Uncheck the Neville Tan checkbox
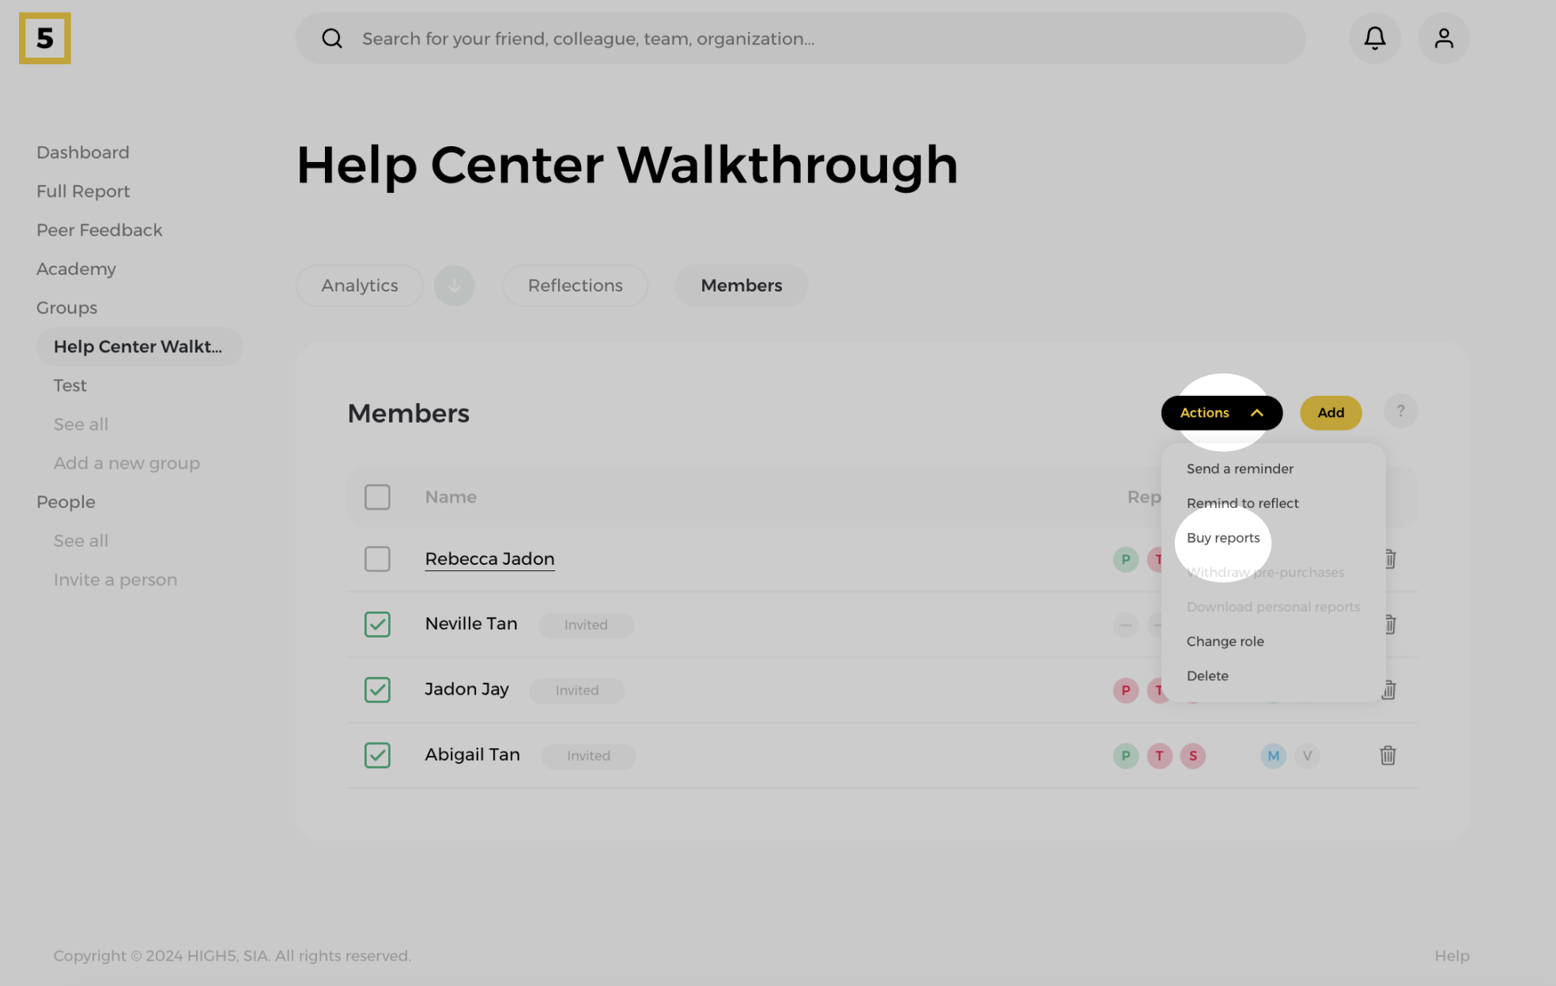The image size is (1556, 986). click(377, 624)
